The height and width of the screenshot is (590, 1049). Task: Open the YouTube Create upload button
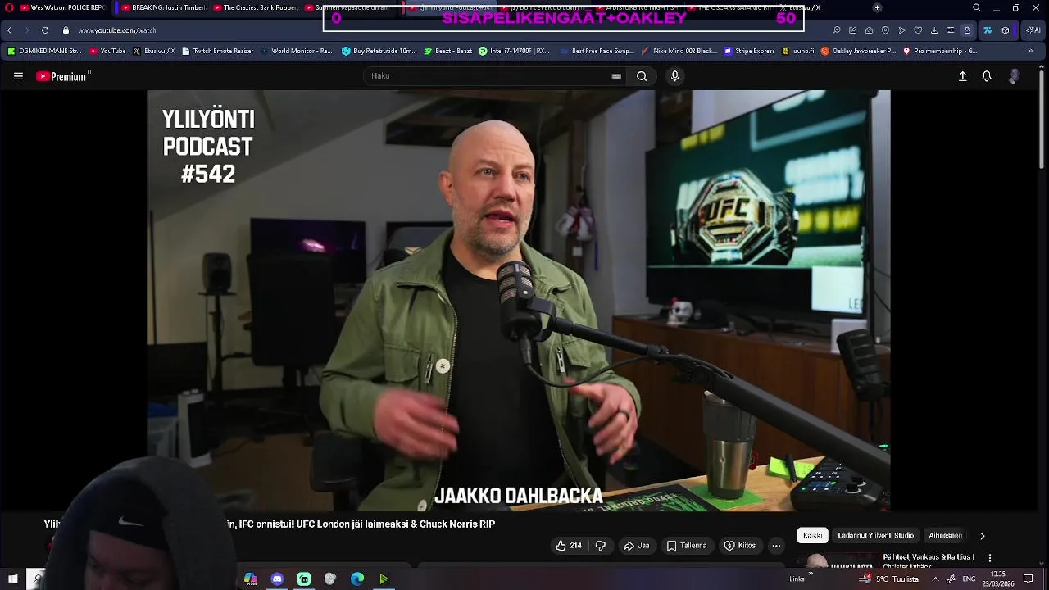963,76
